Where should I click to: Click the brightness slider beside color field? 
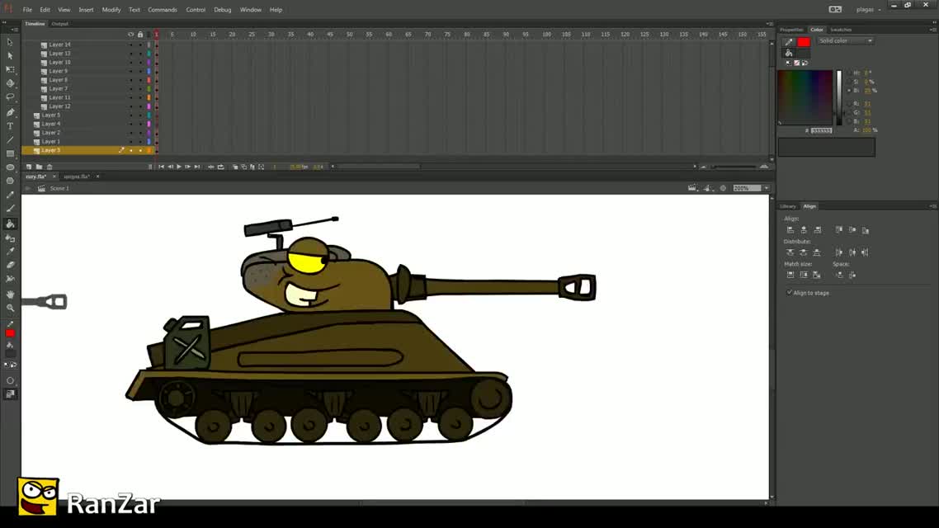point(839,97)
